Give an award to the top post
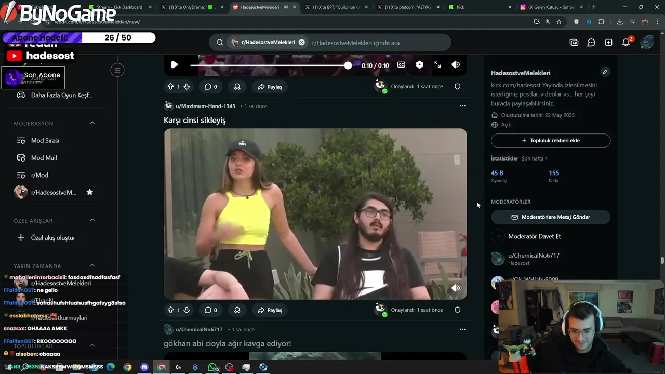The width and height of the screenshot is (665, 374). click(237, 87)
